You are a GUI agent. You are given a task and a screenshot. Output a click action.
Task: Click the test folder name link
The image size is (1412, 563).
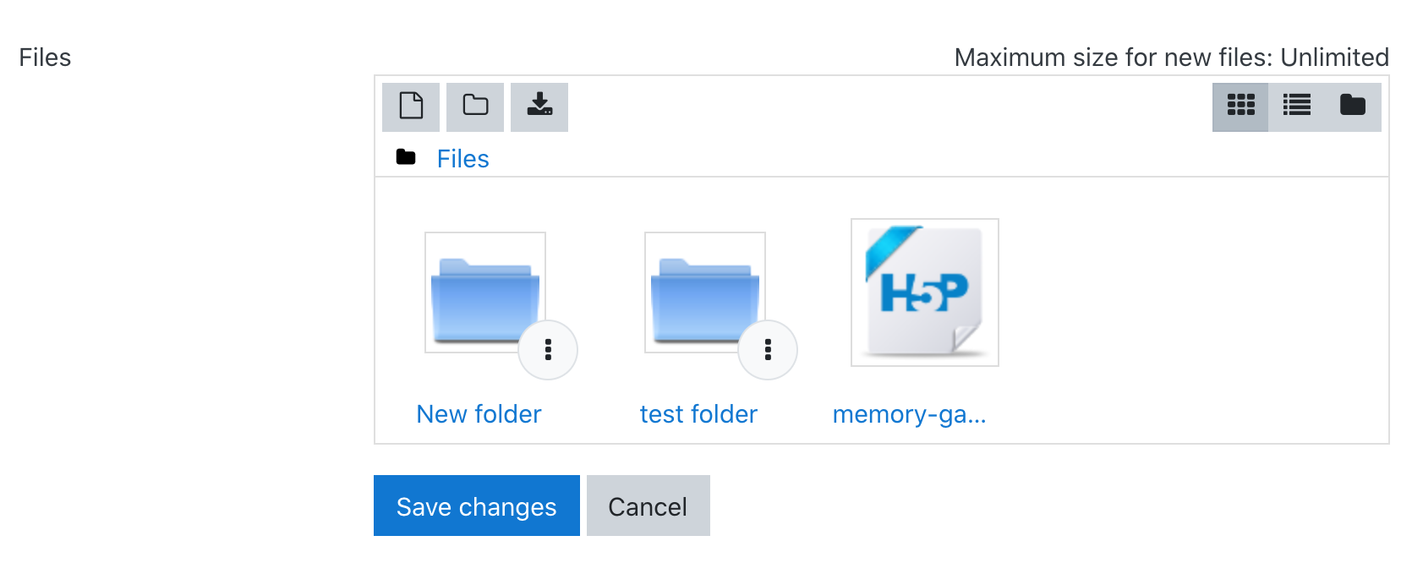pos(698,414)
